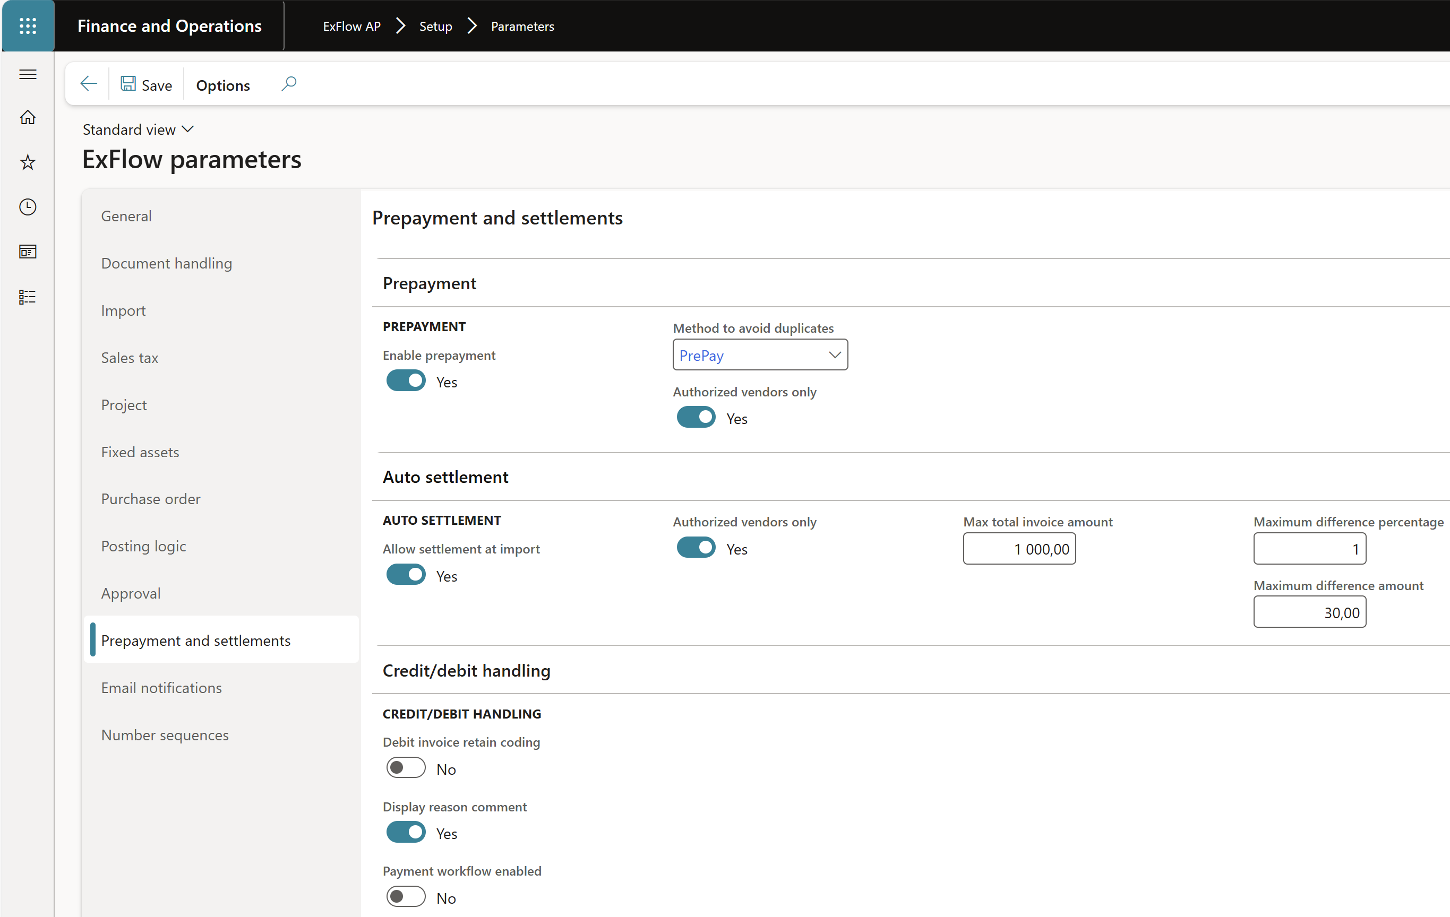Toggle Debit invoice retain coding switch
Screen dimensions: 1450x917
(x=406, y=768)
